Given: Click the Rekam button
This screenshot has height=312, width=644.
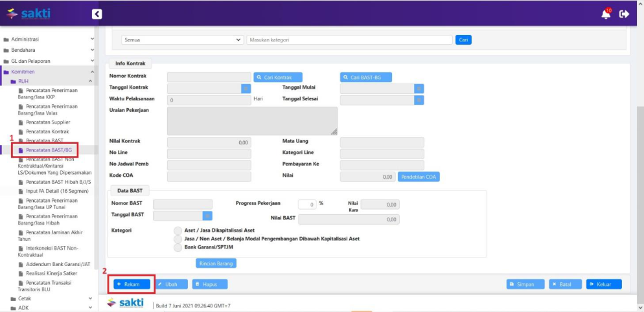Looking at the screenshot, I should coord(132,284).
